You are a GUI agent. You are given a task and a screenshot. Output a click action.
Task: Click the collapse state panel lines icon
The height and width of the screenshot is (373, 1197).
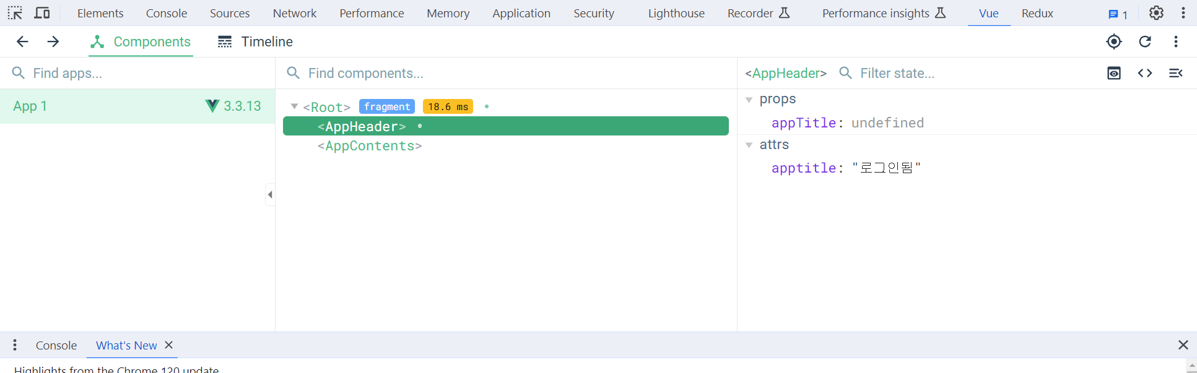(x=1176, y=73)
